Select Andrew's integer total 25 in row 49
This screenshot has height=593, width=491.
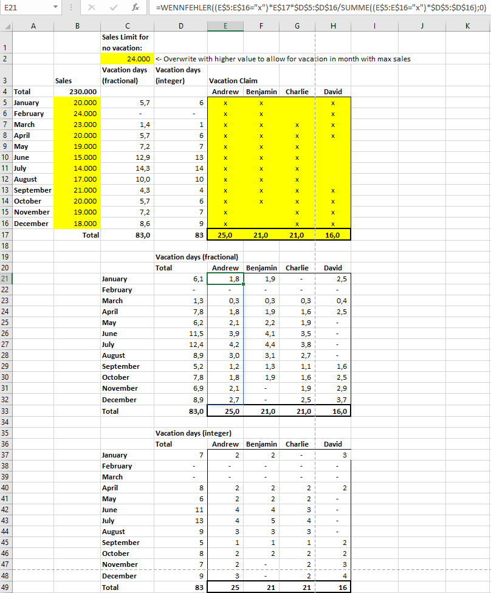(x=225, y=588)
